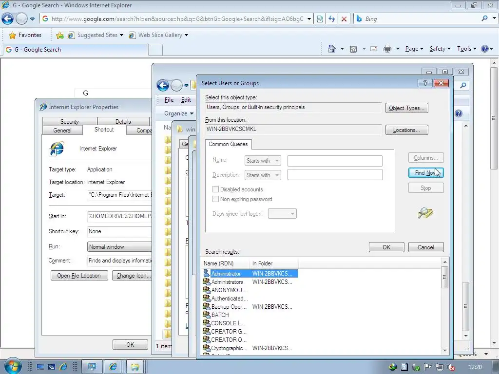Click the Show Desktop quick launch icon
Viewport: 499px width, 374px height.
[40, 367]
